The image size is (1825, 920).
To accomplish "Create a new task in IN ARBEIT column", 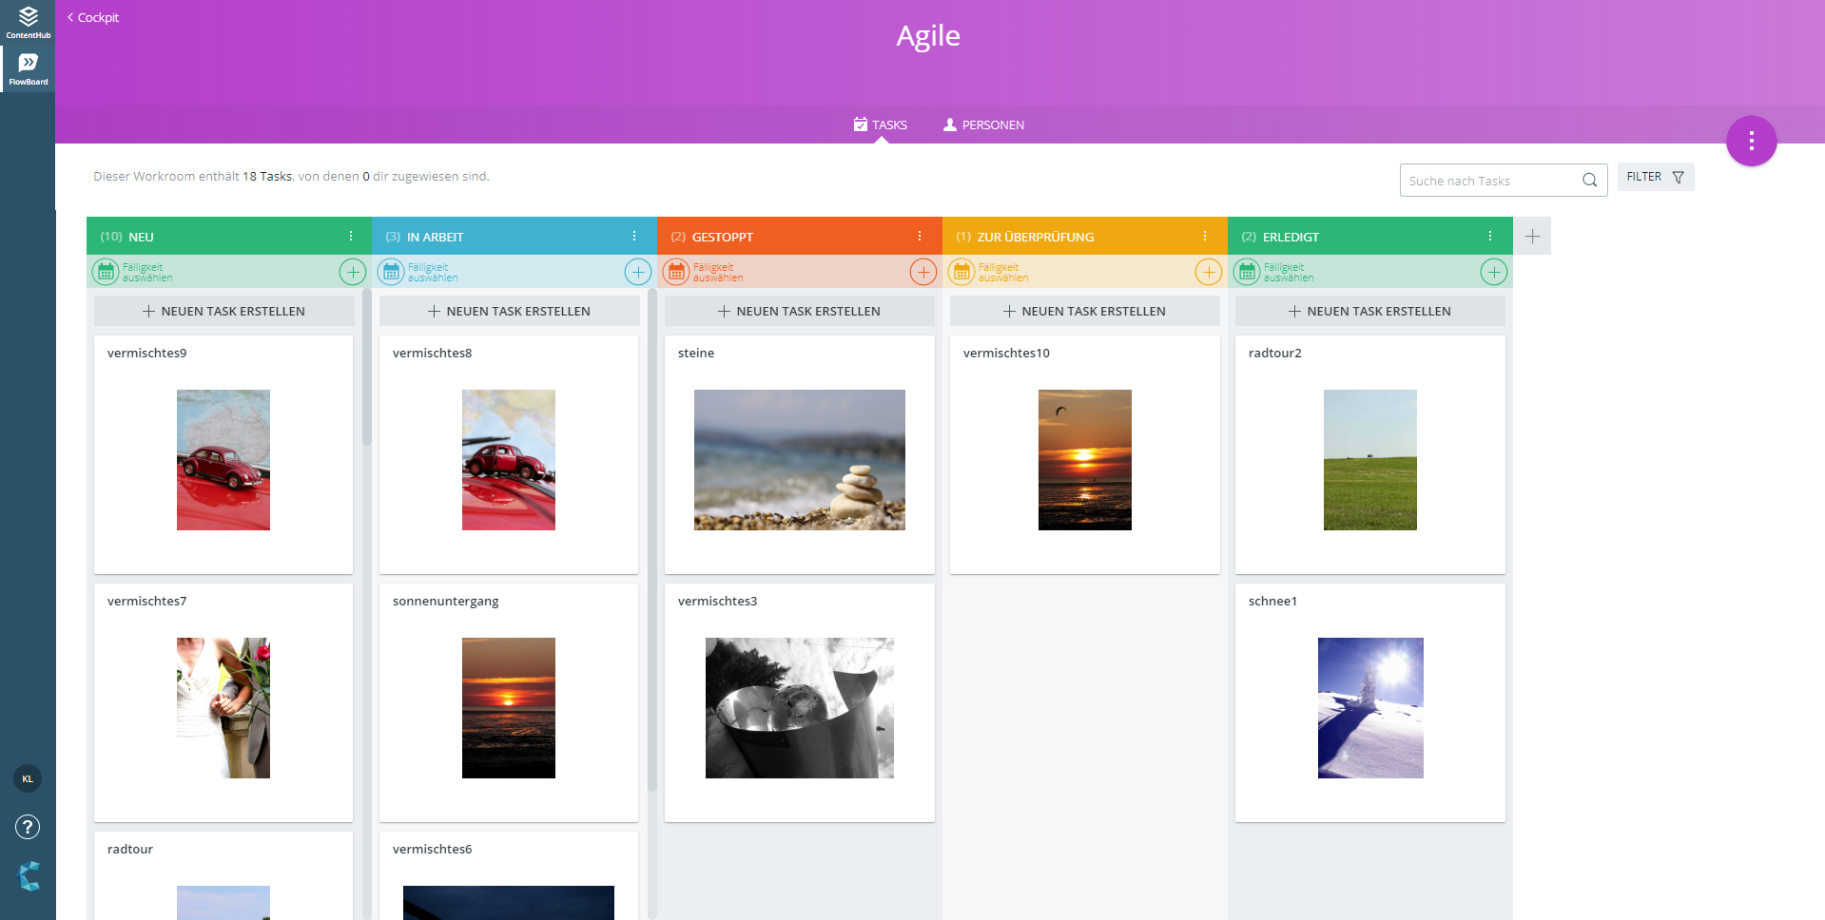I will (509, 311).
